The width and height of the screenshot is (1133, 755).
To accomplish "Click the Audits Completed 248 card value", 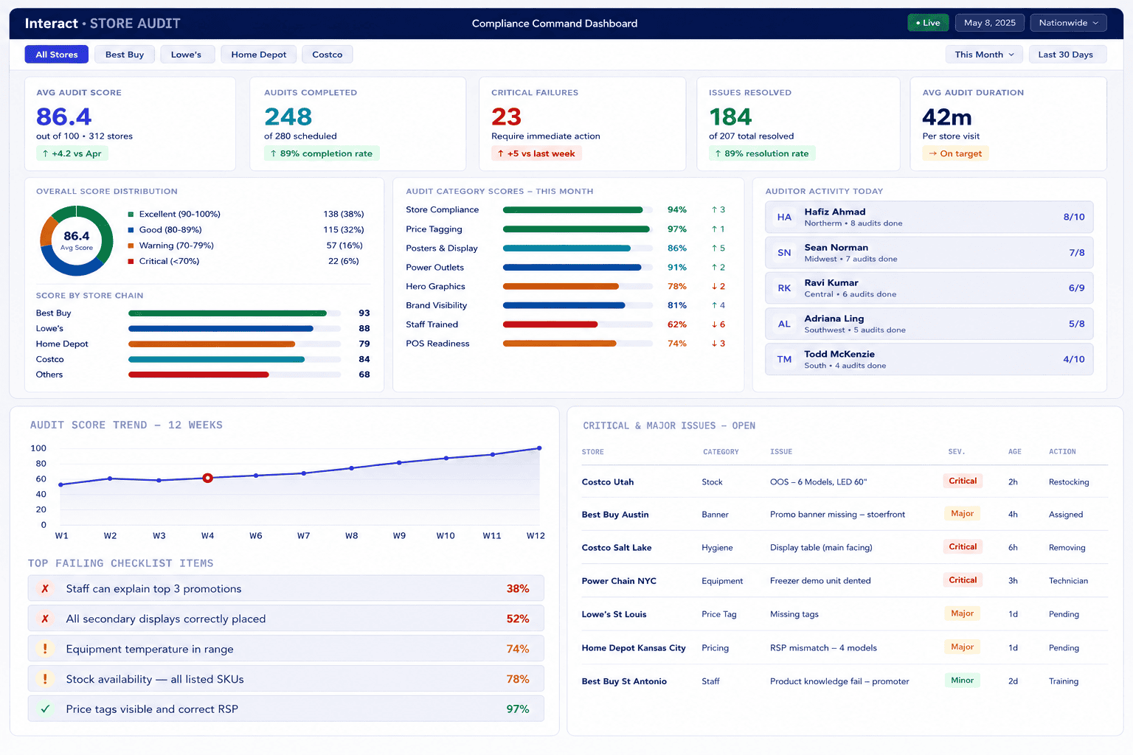I will [288, 116].
